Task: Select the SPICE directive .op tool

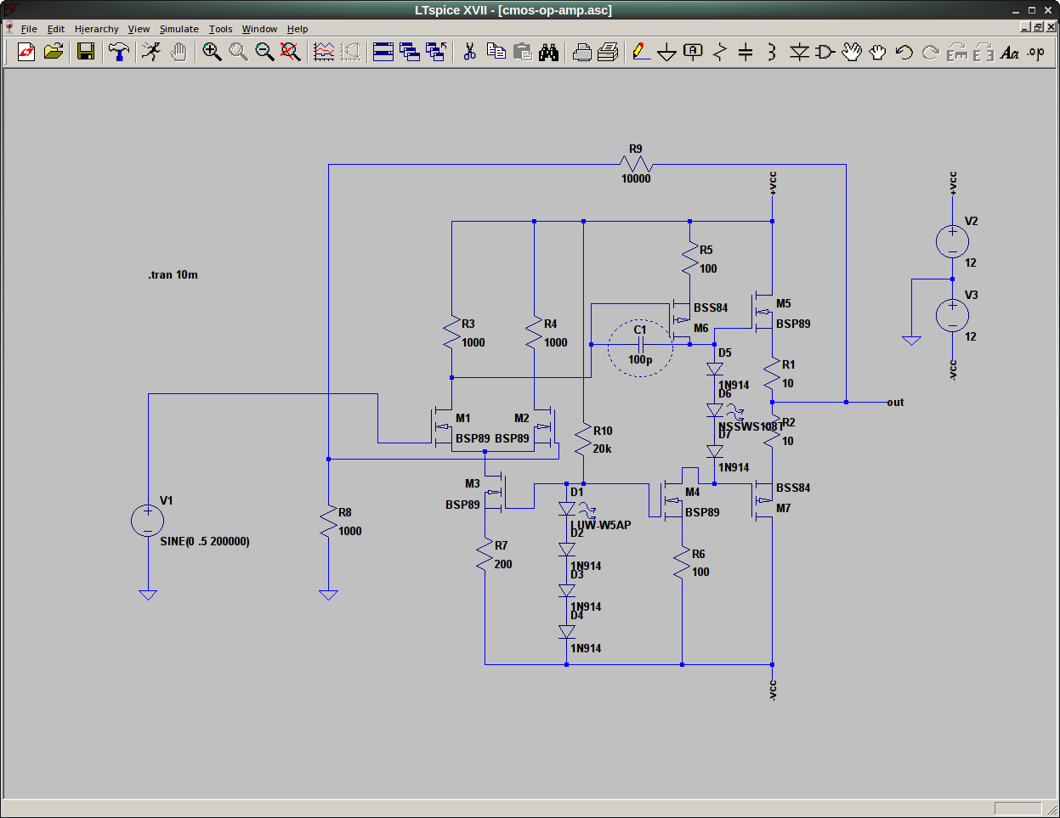Action: coord(1036,52)
